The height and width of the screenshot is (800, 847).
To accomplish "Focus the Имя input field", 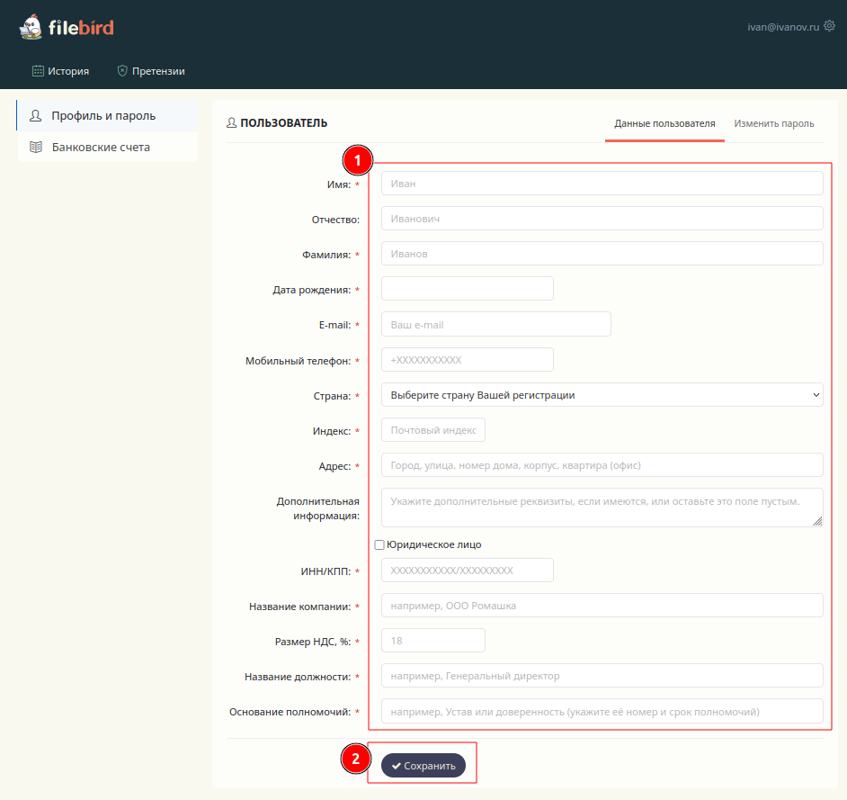I will click(x=602, y=184).
